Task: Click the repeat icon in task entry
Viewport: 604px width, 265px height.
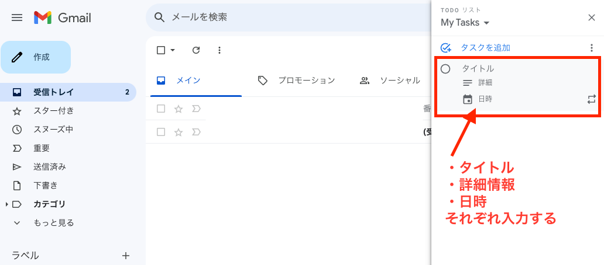Action: (x=591, y=99)
